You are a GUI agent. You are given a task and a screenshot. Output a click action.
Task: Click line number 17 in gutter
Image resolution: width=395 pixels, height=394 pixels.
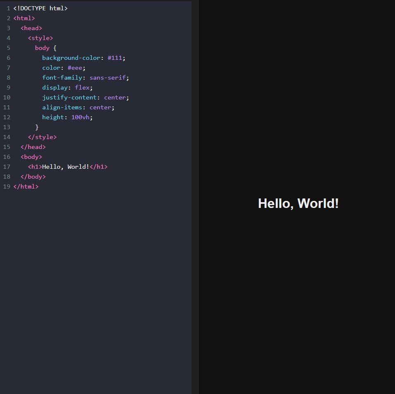[7, 167]
